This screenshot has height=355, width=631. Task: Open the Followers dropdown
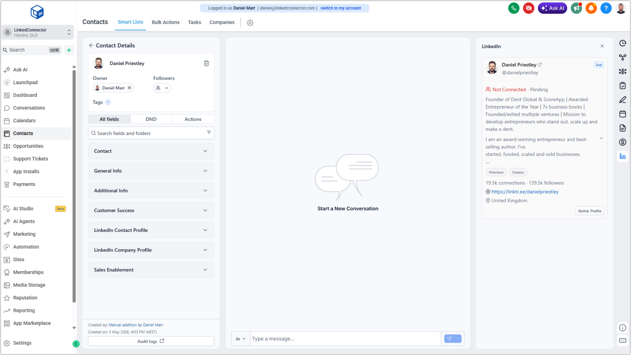coord(162,88)
